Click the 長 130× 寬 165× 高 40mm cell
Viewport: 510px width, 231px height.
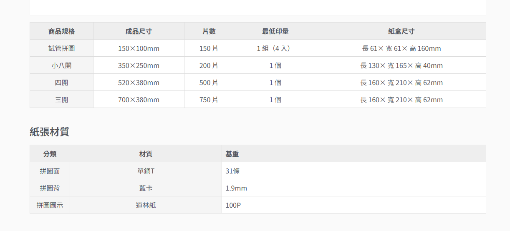point(401,65)
